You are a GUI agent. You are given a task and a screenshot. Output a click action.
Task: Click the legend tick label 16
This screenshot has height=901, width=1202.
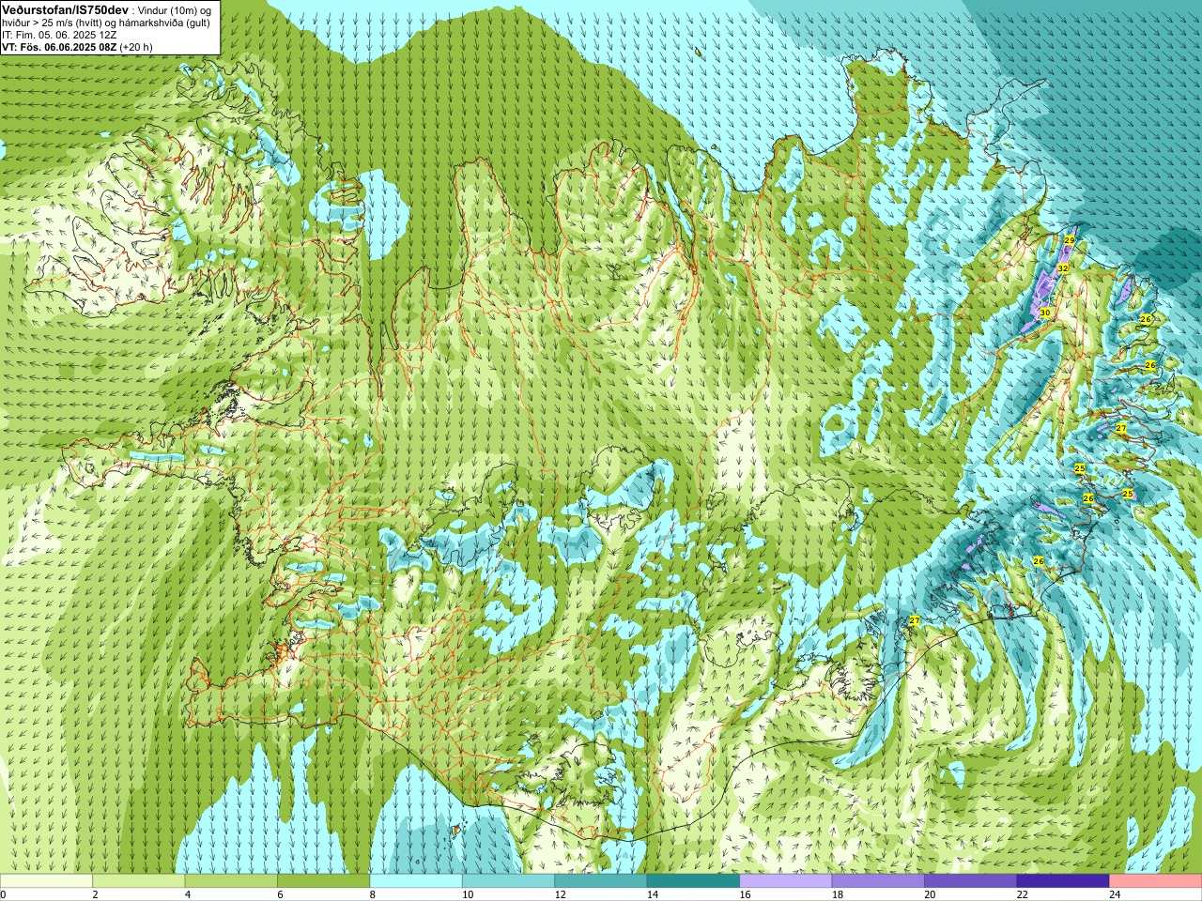[x=745, y=894]
